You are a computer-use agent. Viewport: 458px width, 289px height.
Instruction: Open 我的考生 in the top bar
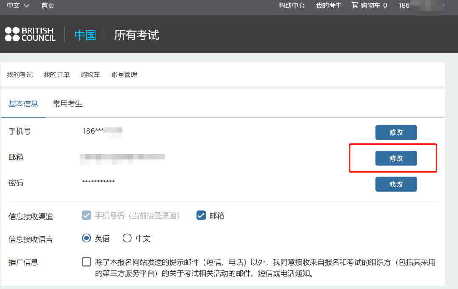[329, 6]
